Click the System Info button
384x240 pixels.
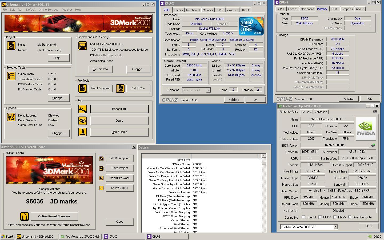100,69
